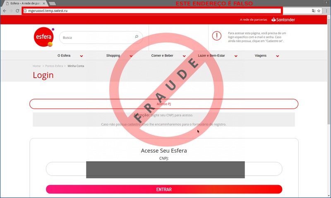Click the bookmark star icon
Image resolution: width=331 pixels, height=198 pixels.
click(x=319, y=11)
